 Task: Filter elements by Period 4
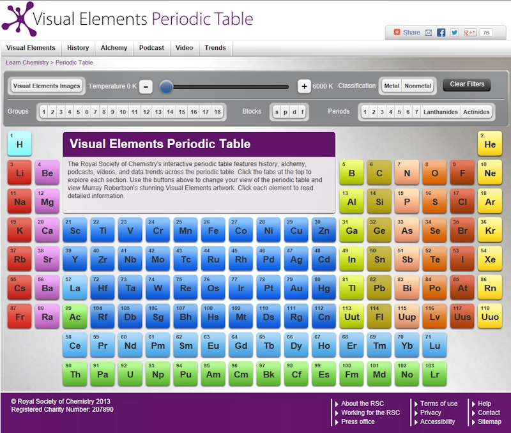coord(390,112)
